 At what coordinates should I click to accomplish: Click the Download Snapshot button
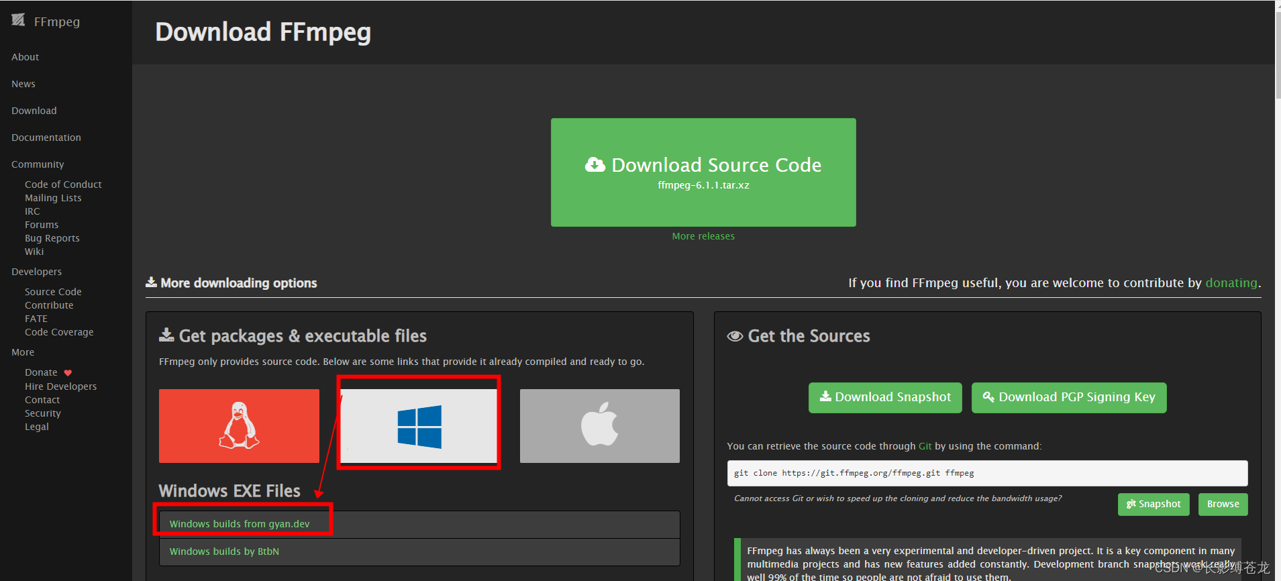point(885,398)
